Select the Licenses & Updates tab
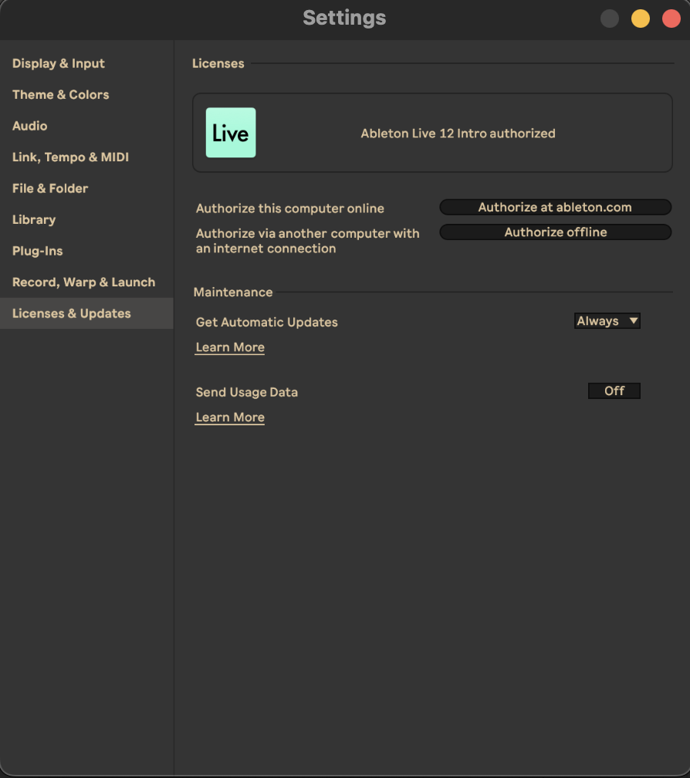 pyautogui.click(x=86, y=313)
